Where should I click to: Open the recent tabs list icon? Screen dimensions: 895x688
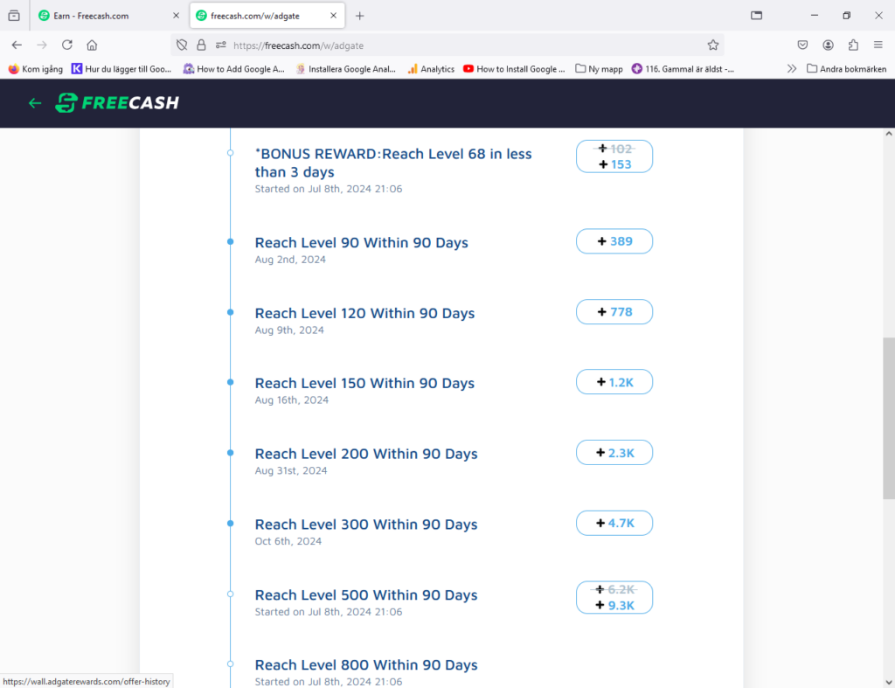pyautogui.click(x=14, y=16)
